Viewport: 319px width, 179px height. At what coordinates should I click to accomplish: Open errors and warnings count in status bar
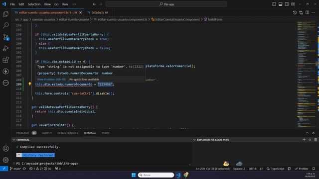(40, 169)
